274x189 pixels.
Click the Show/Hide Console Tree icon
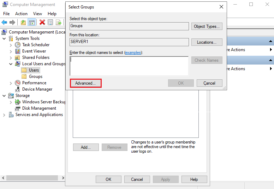point(32,22)
